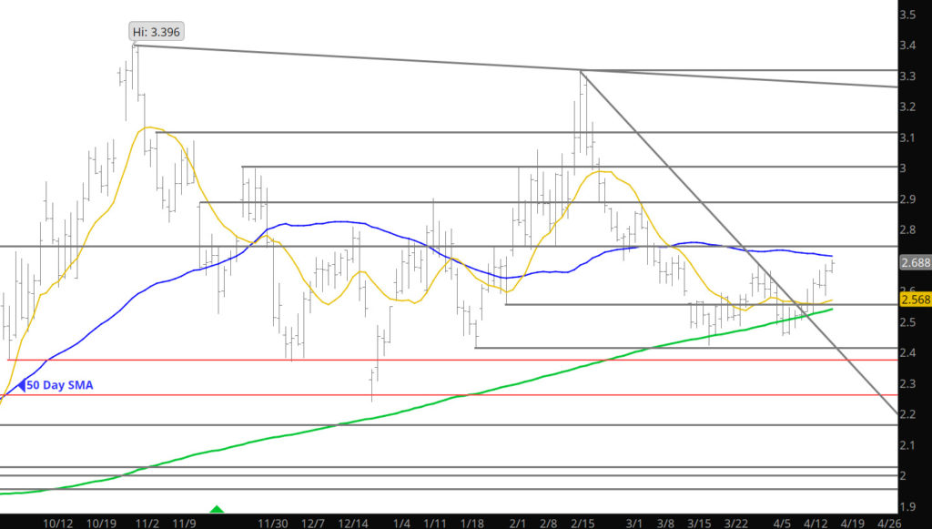Click the 10/12 date label on the time axis
Viewport: 932px width, 529px height.
tap(58, 524)
